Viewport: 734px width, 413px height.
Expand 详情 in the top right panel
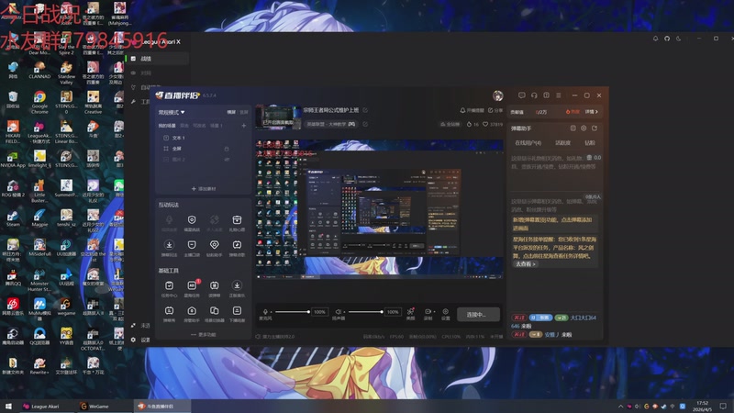click(x=592, y=112)
